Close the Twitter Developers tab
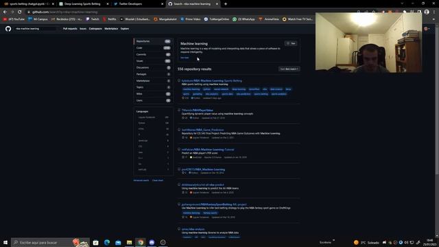The image size is (439, 247). click(x=163, y=4)
